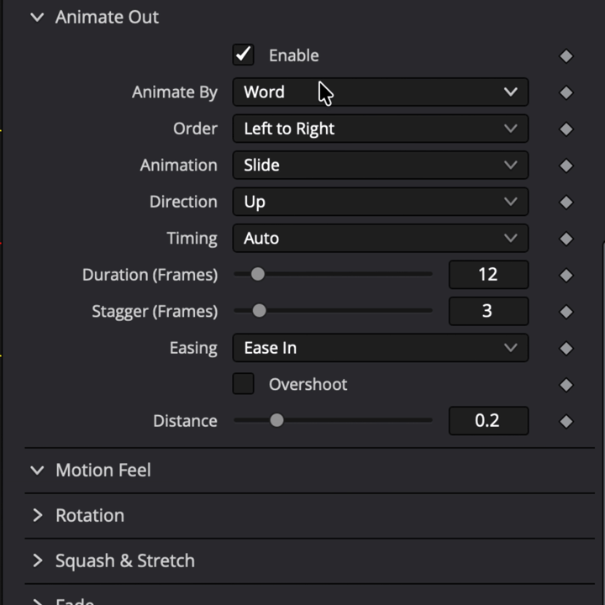This screenshot has width=605, height=605.
Task: Add keyframe for Animation setting
Action: 566,166
